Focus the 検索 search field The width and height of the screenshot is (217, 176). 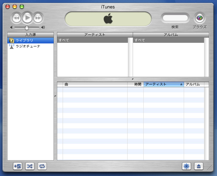[x=175, y=18]
